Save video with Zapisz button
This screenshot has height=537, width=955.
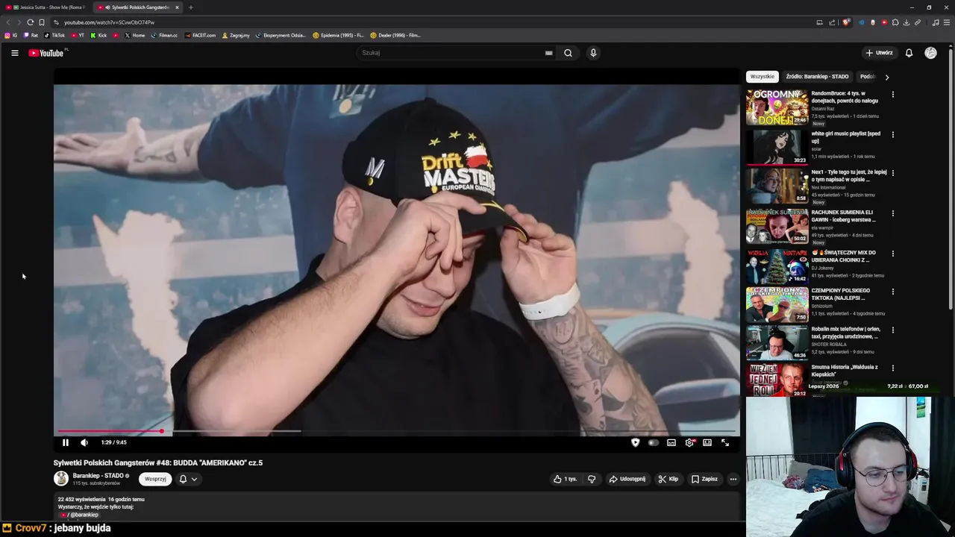click(x=704, y=479)
